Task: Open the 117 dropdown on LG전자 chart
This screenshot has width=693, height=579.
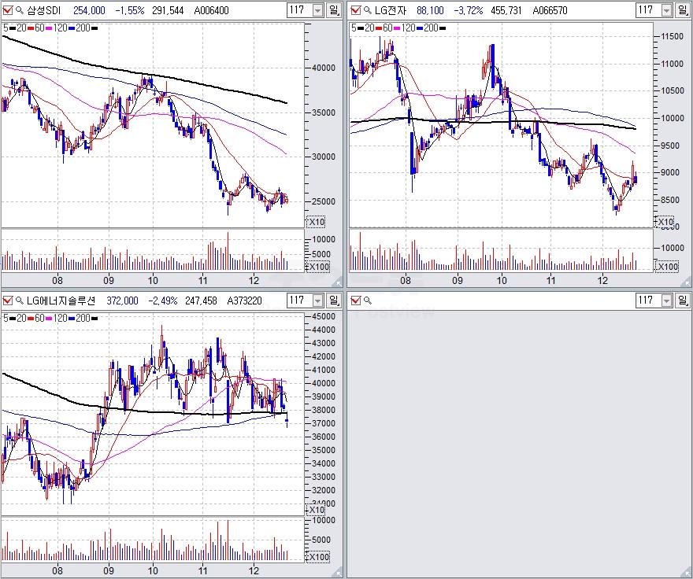Action: (666, 10)
